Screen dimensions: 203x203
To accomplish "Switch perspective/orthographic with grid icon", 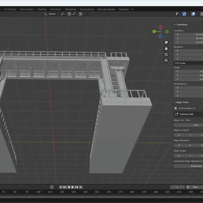I will click(x=166, y=60).
